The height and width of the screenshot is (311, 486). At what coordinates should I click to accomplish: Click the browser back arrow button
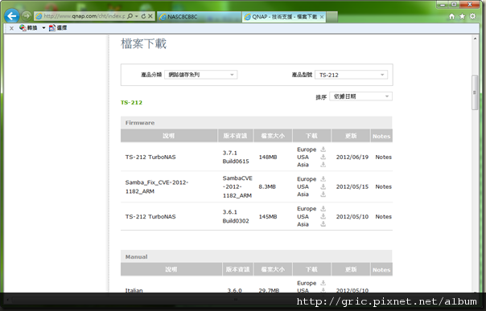point(12,16)
